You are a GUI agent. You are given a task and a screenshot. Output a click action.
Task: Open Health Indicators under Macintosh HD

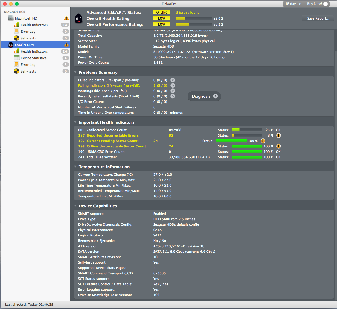tap(34, 25)
